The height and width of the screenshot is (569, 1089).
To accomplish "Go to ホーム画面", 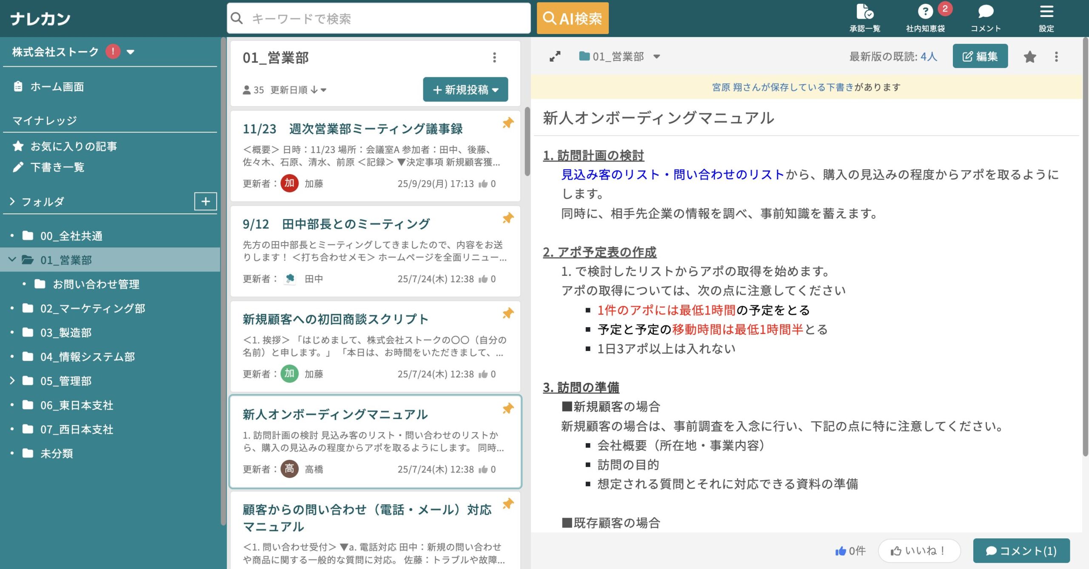I will coord(49,87).
